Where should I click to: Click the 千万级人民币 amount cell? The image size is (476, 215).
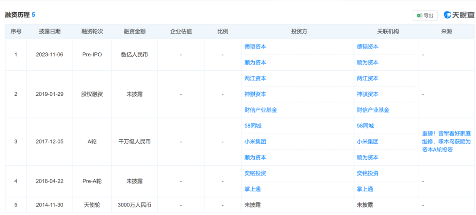coord(134,142)
